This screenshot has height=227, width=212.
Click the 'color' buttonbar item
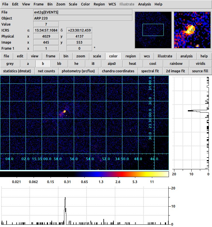click(113, 56)
